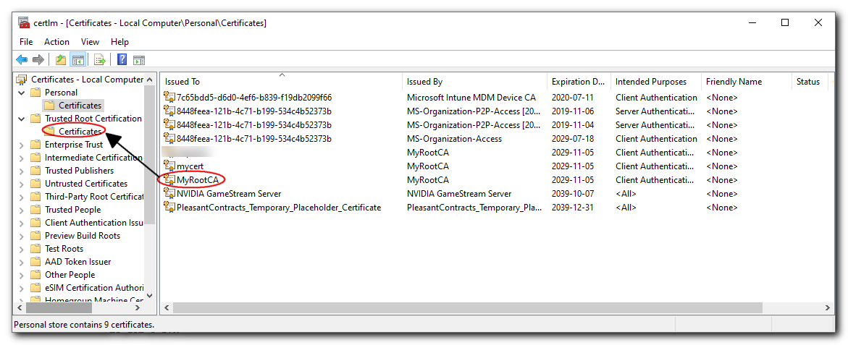
Task: Click Microsoft Intune MDM Device CA issuer
Action: coord(471,98)
